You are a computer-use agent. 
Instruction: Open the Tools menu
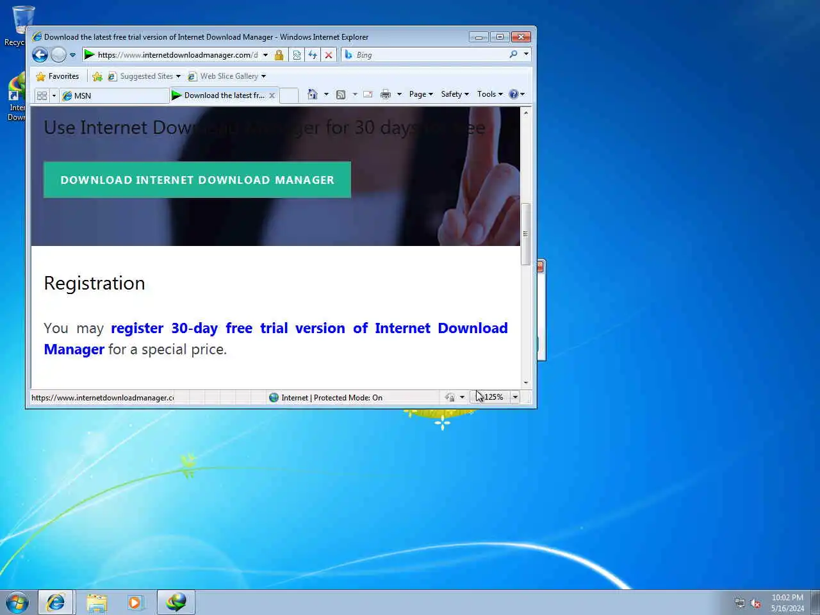pyautogui.click(x=490, y=94)
